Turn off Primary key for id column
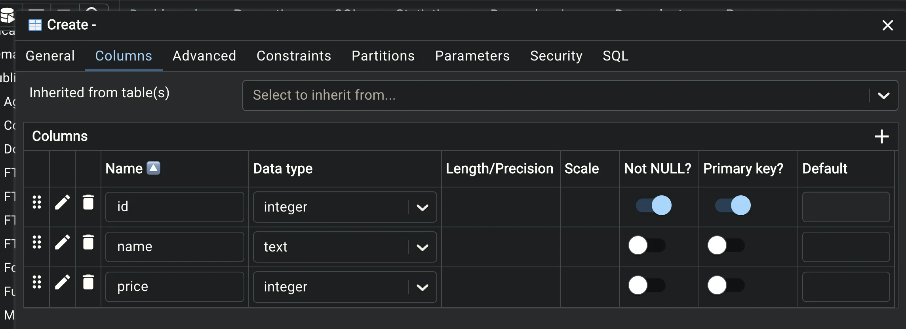 click(733, 205)
